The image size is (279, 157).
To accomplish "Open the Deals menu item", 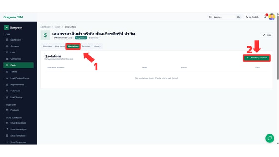I will click(x=18, y=65).
